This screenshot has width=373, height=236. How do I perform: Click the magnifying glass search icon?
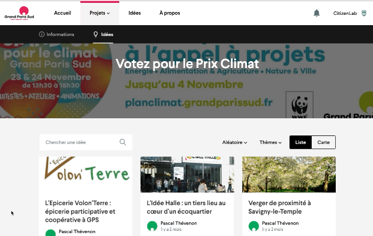(x=123, y=142)
